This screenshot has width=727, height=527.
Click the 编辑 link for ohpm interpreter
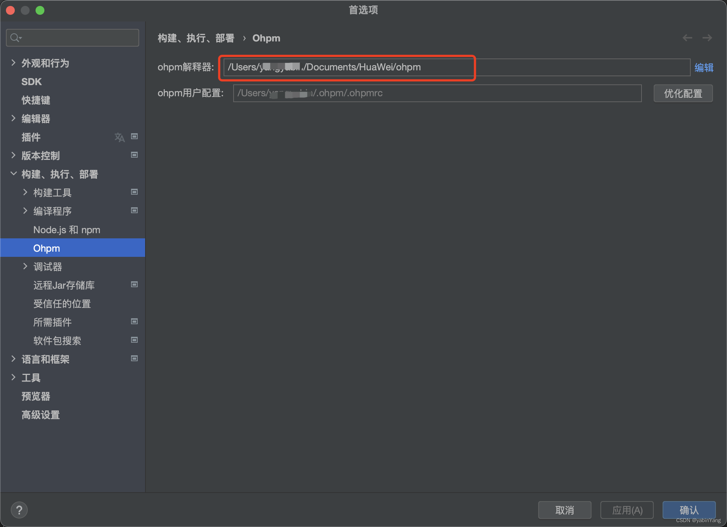(x=704, y=68)
